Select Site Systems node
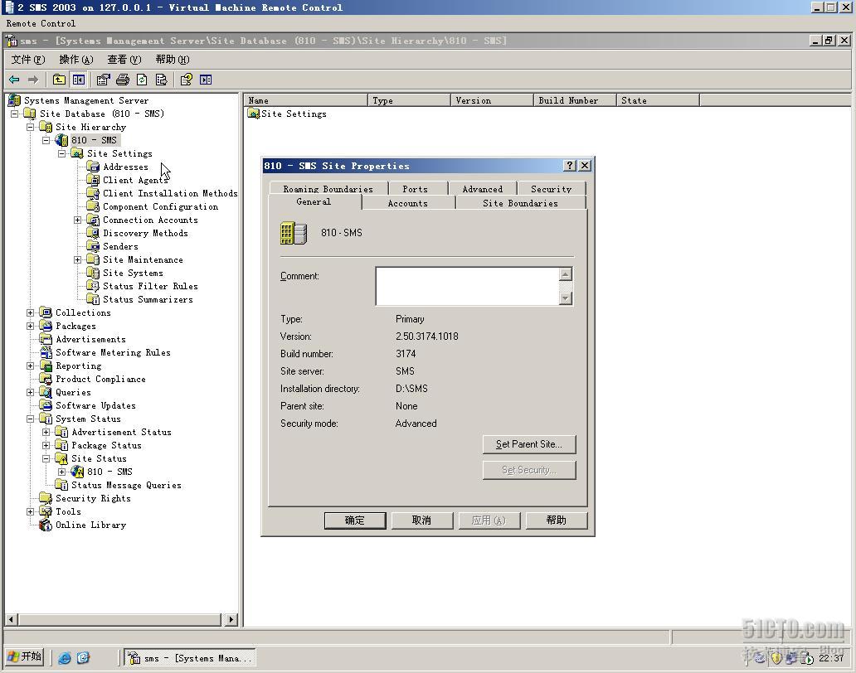 (x=133, y=274)
